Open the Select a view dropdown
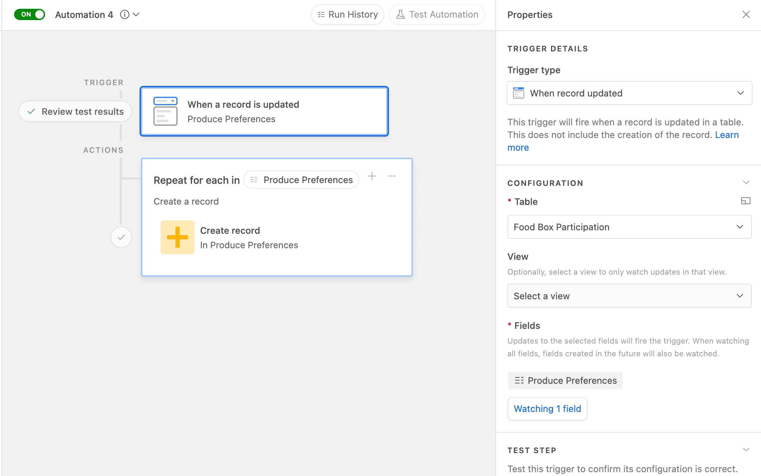Image resolution: width=761 pixels, height=476 pixels. (629, 296)
